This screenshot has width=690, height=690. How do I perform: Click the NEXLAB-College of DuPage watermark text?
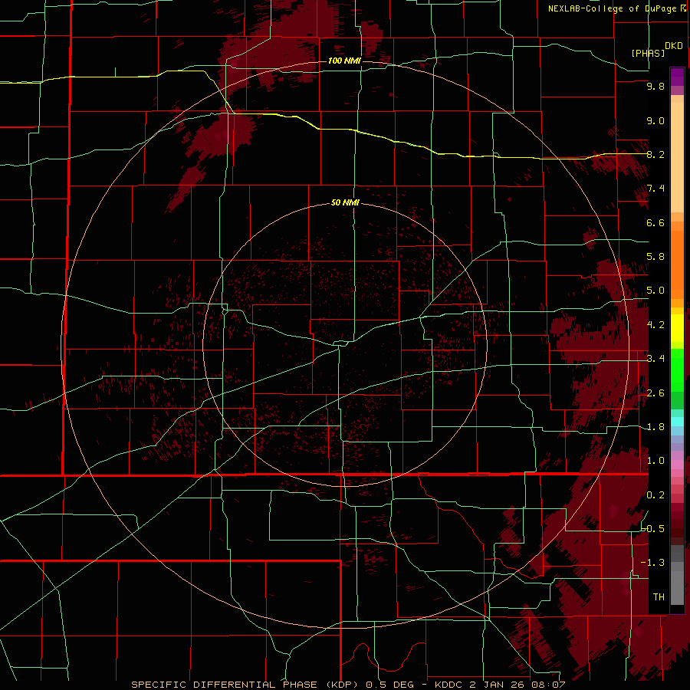[616, 8]
